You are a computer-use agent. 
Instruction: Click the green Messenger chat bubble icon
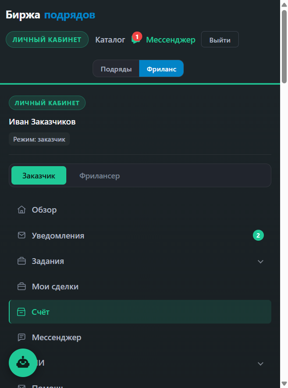pos(135,41)
